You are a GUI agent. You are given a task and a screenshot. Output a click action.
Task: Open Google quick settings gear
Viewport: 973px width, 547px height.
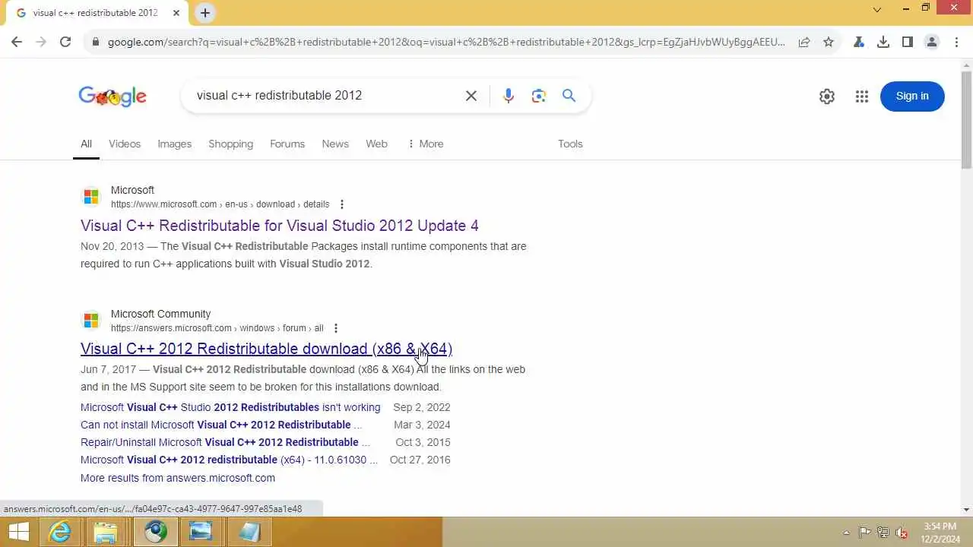(x=827, y=96)
